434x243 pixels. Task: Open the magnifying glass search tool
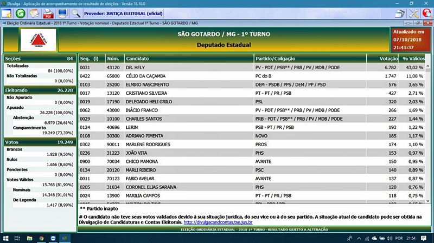point(76,13)
